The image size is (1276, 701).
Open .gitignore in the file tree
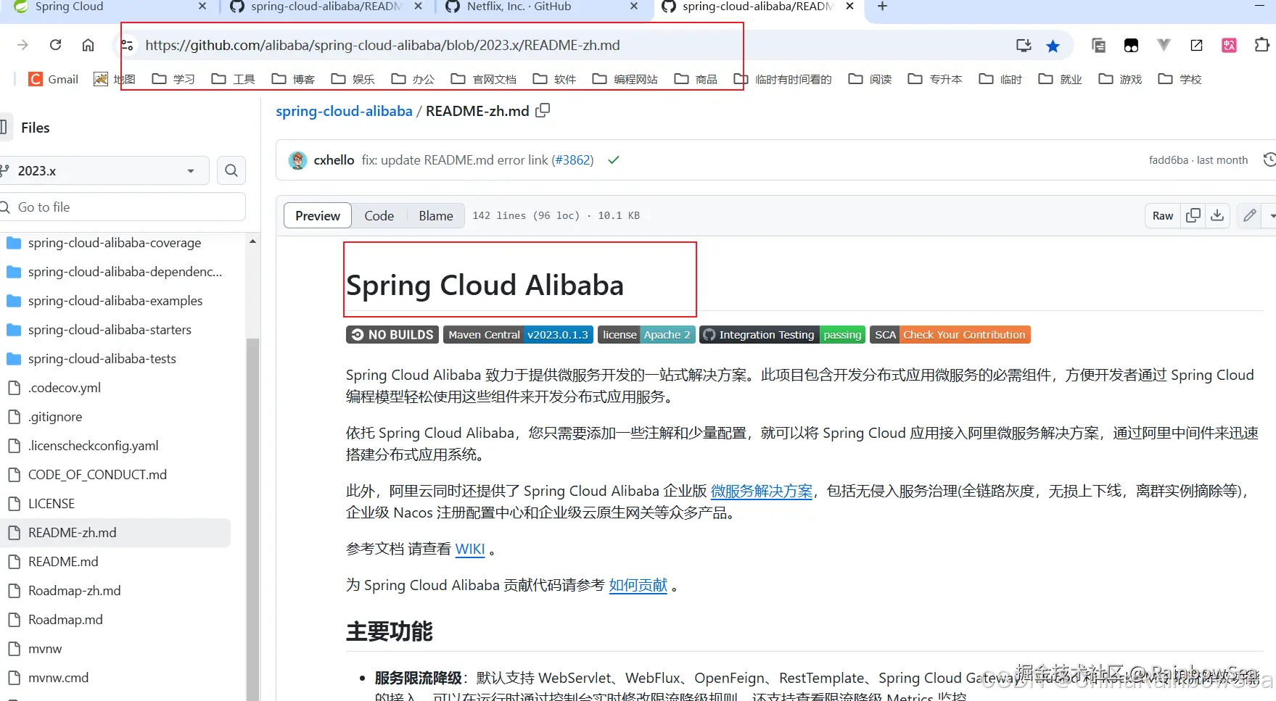coord(55,417)
